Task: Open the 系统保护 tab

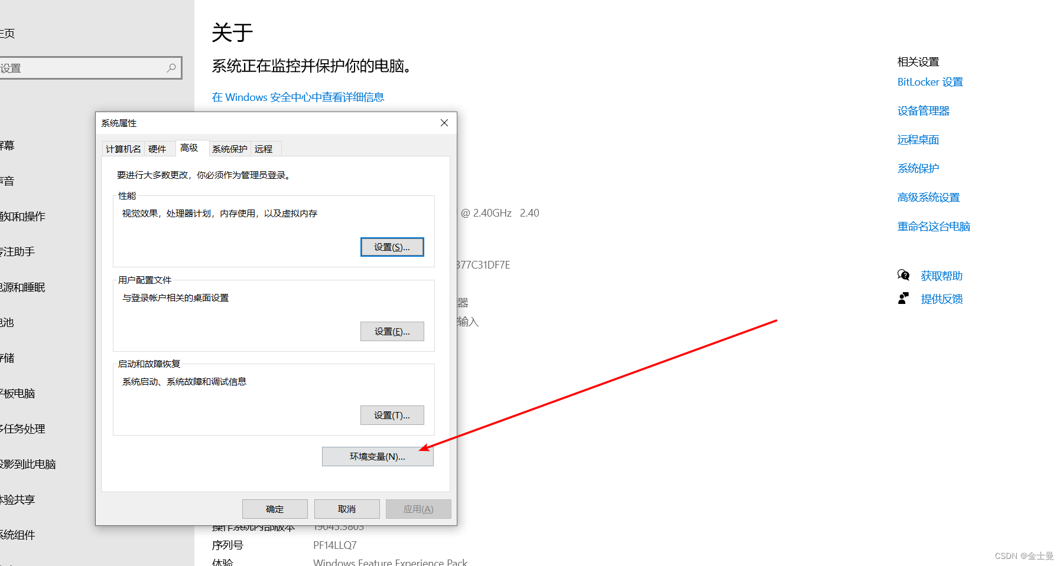Action: (230, 149)
